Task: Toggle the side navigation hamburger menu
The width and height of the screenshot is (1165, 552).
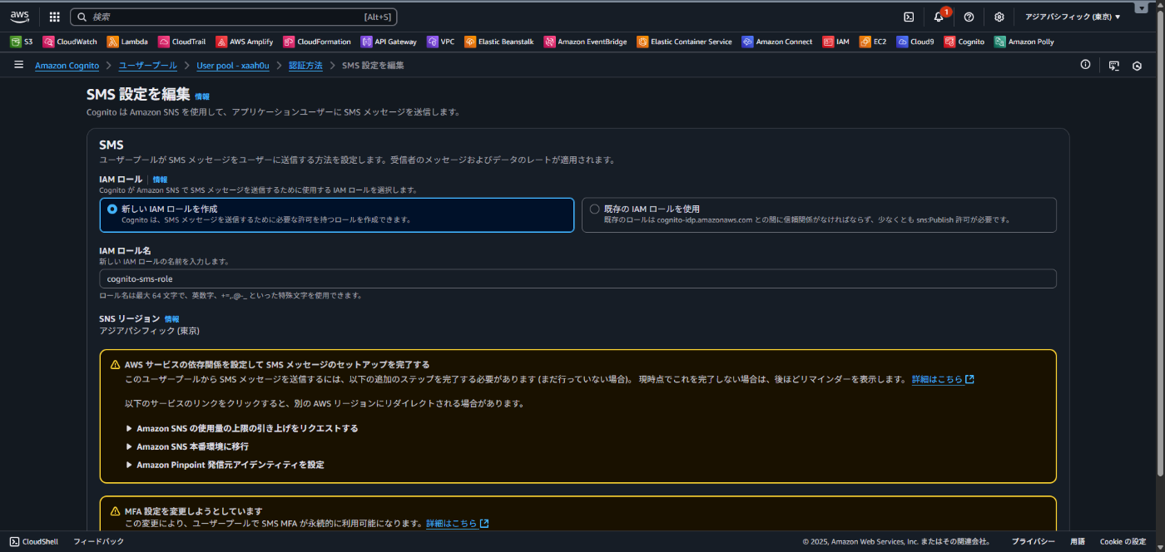Action: [18, 65]
